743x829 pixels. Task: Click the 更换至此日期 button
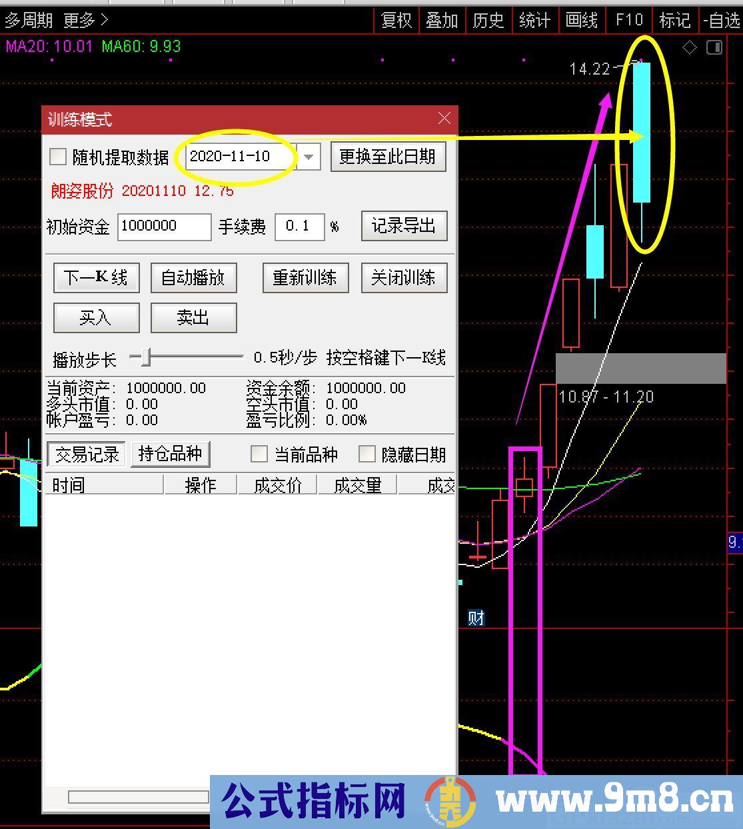click(388, 157)
